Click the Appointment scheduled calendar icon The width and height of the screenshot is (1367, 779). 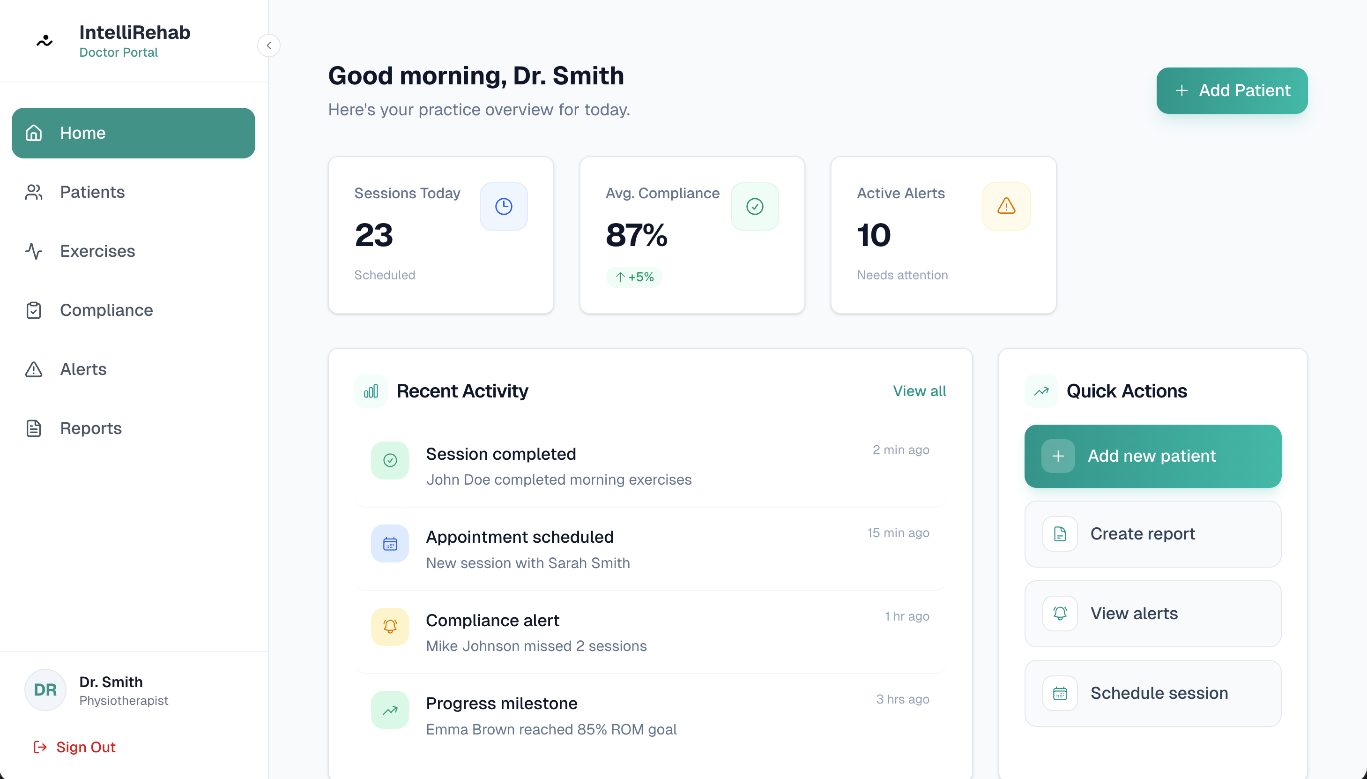[x=390, y=544]
